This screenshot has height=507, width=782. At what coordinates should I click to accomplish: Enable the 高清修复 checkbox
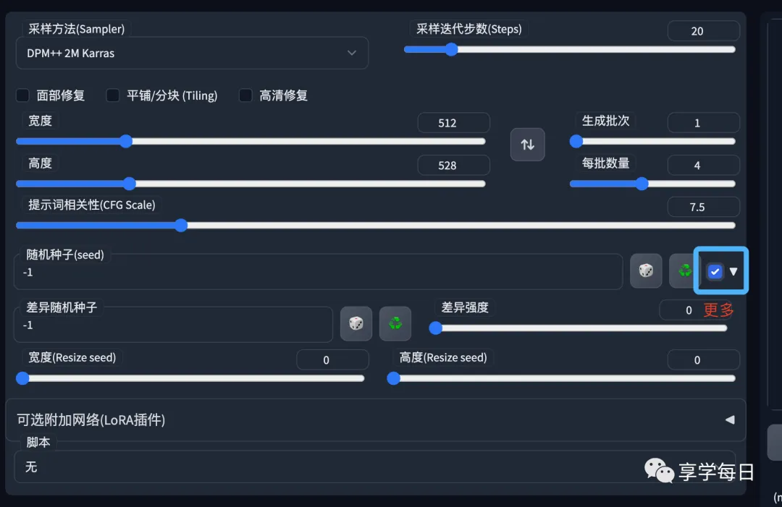245,95
